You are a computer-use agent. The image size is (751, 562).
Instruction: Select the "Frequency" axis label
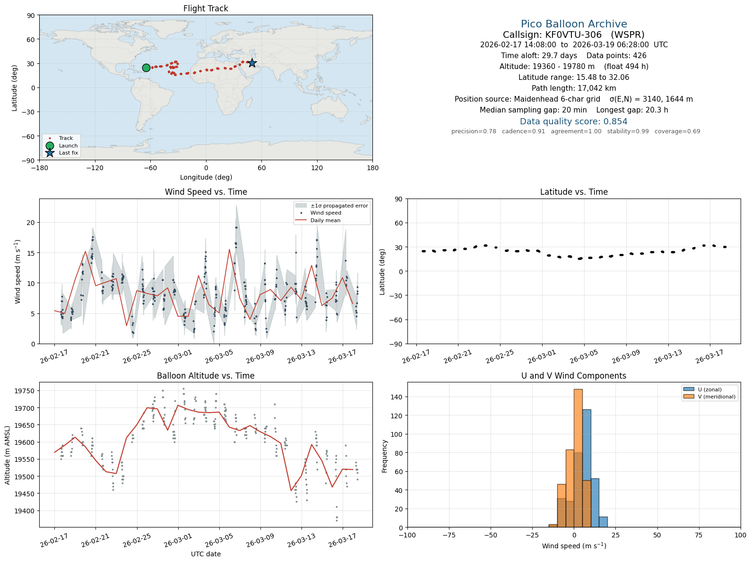point(385,456)
